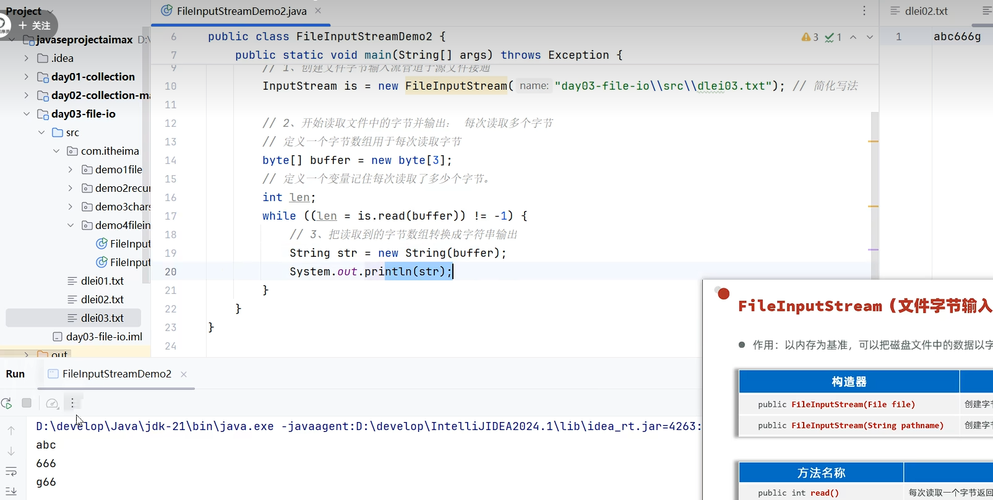
Task: Click the underlined len variable on line 16
Action: (299, 197)
